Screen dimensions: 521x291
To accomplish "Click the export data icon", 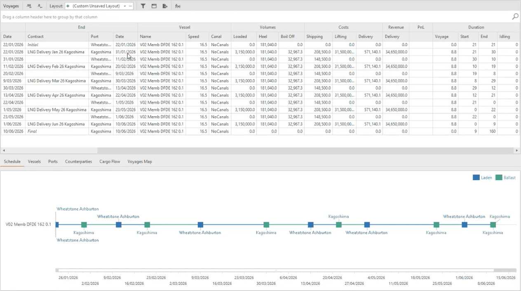I will tap(165, 6).
